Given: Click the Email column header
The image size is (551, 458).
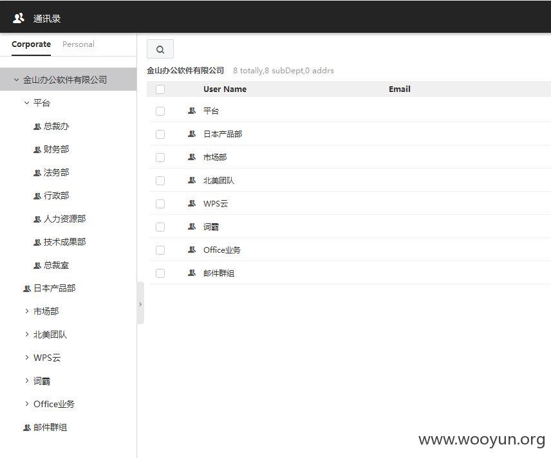Looking at the screenshot, I should (x=400, y=89).
